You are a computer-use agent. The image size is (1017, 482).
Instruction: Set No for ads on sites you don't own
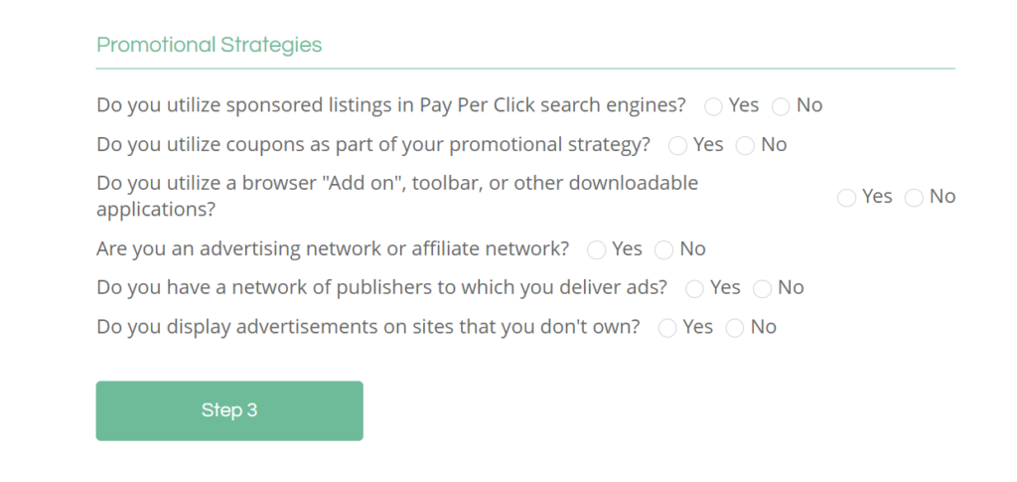[735, 328]
